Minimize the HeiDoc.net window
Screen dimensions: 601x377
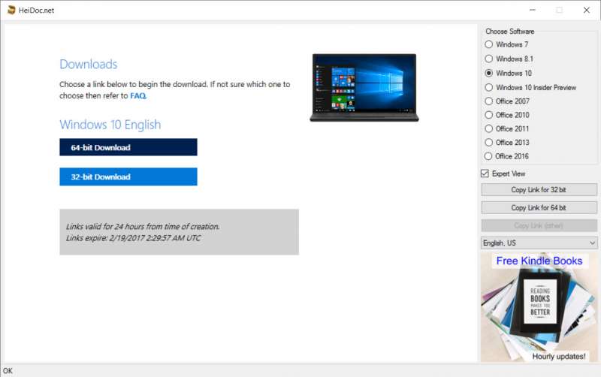[x=533, y=10]
